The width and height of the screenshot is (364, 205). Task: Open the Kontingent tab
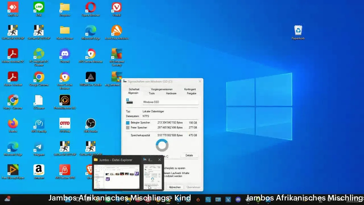tap(190, 89)
